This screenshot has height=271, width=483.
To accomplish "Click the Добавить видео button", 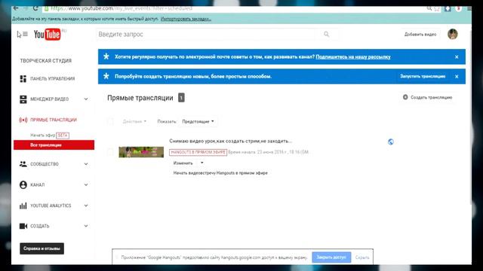I will click(420, 35).
